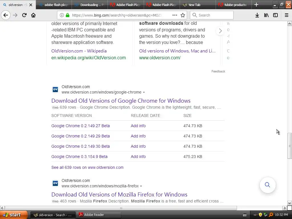Open the third tab, Adobe Flash Player
This screenshot has width=292, height=219.
pos(126,5)
